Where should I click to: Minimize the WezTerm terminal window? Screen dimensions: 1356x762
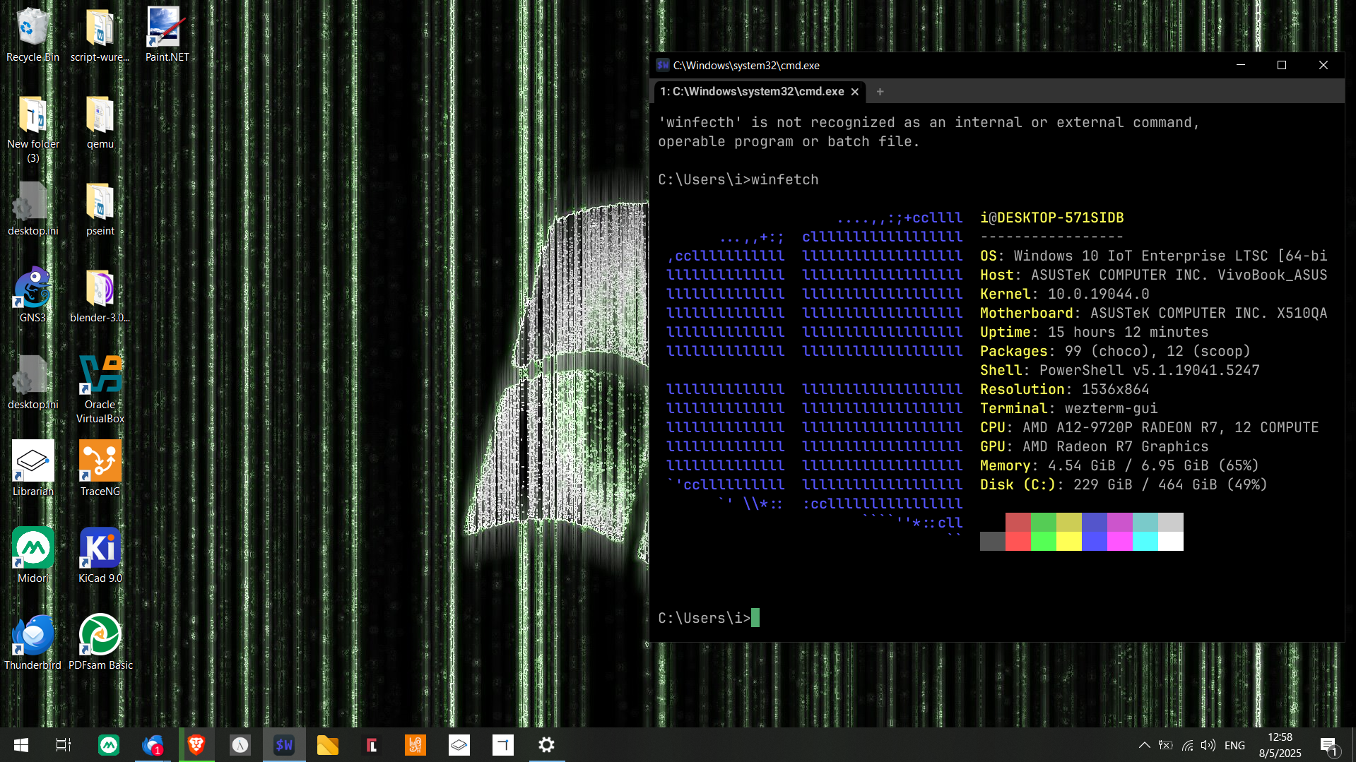point(1241,65)
